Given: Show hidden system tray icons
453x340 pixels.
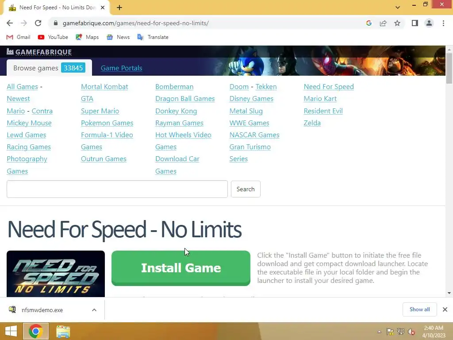Looking at the screenshot, I should click(x=379, y=332).
